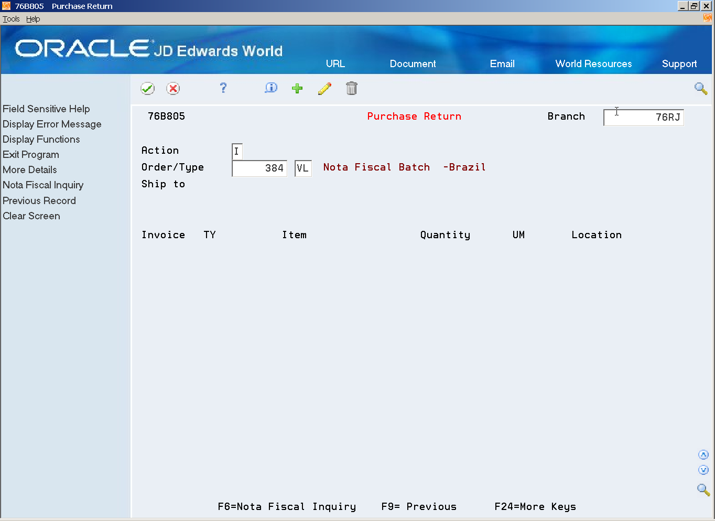Open Nota Fiscal Inquiry from sidebar
The image size is (715, 521).
point(43,185)
